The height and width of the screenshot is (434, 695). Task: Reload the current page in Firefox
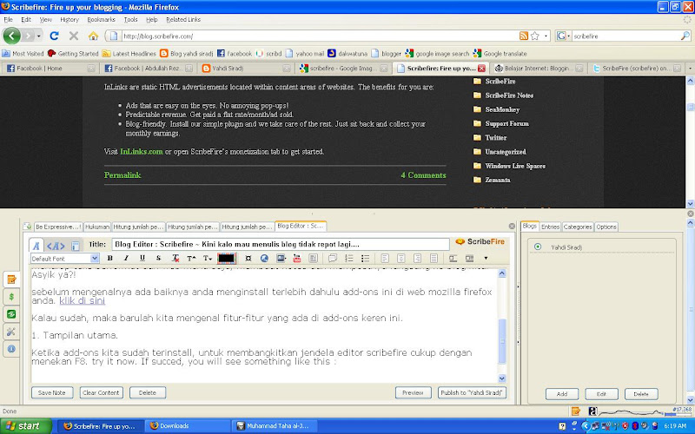(54, 36)
